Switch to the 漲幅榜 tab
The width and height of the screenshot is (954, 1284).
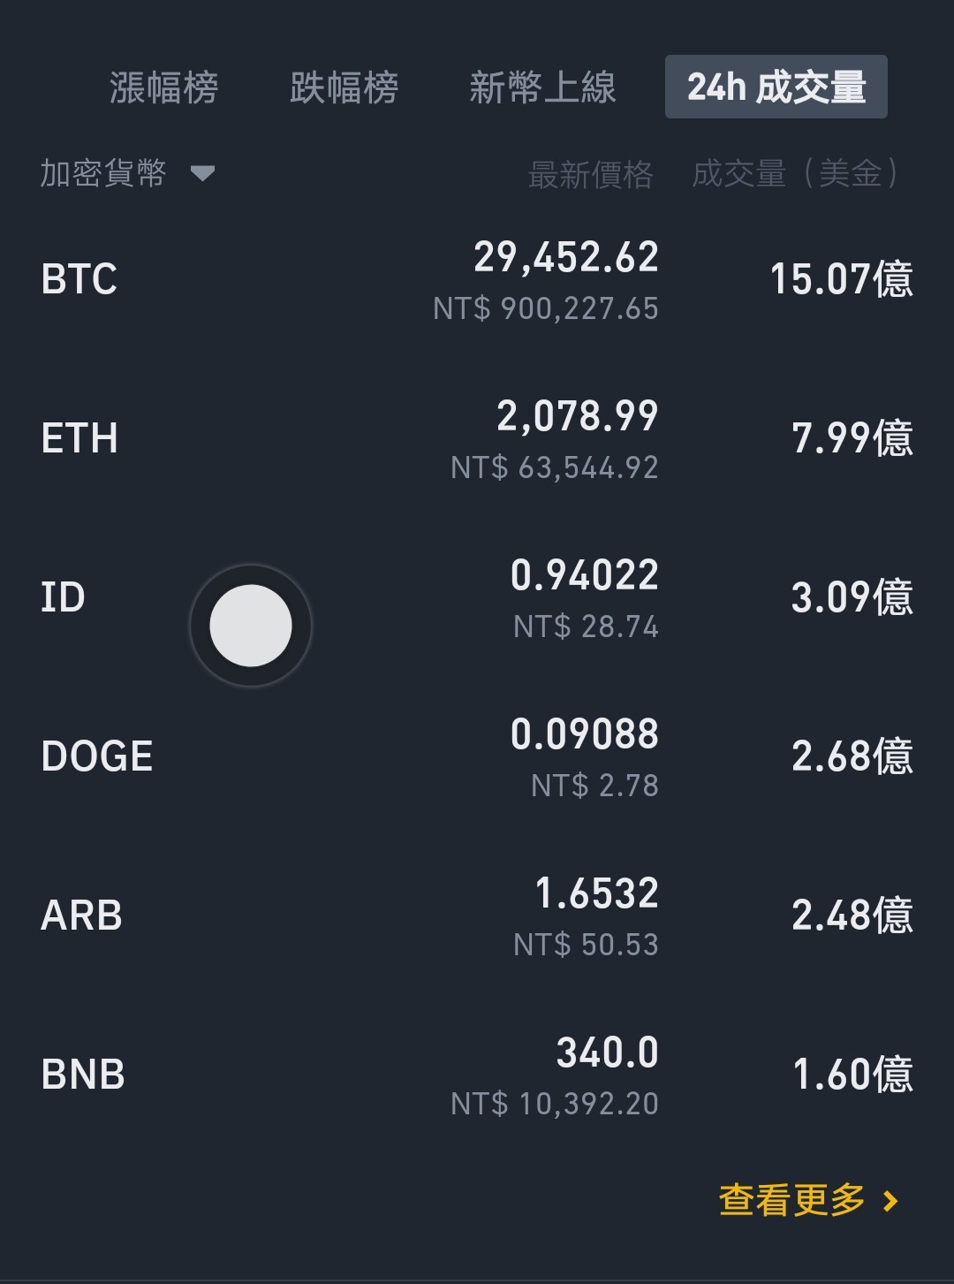(163, 87)
